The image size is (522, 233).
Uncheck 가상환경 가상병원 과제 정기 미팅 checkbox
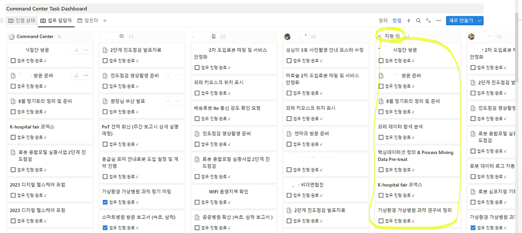click(105, 202)
